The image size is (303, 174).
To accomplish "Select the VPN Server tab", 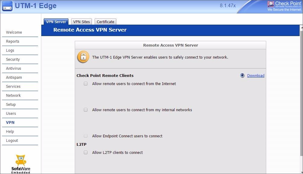I will click(56, 22).
